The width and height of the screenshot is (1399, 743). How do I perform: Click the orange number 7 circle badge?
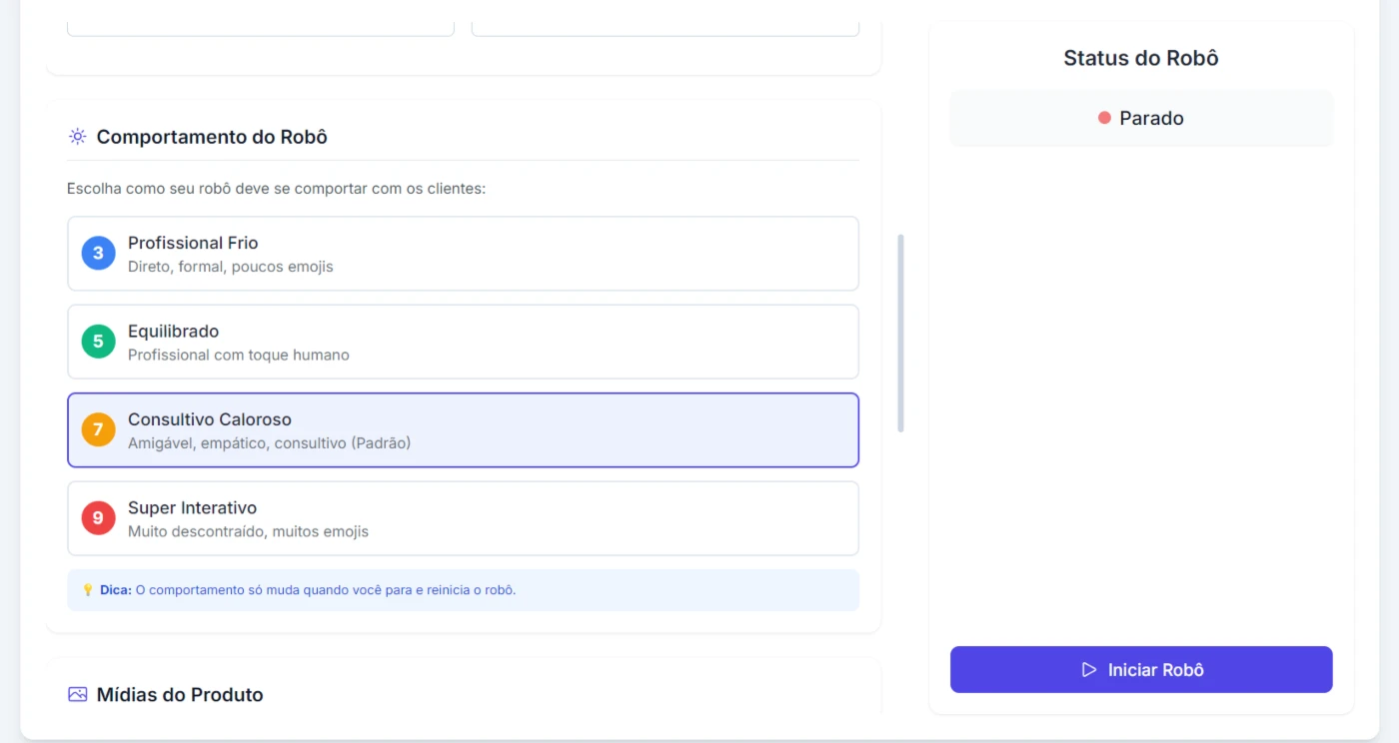98,430
